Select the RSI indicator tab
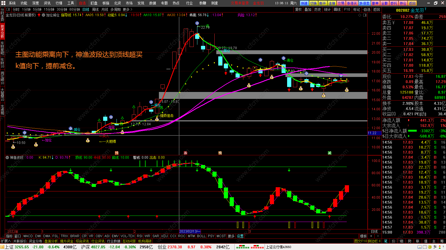446x250 pixels. pyautogui.click(x=140, y=236)
